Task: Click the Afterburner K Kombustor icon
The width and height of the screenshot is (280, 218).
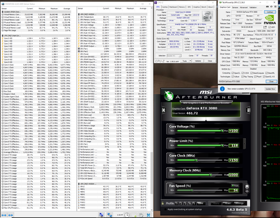Action: tap(164, 110)
